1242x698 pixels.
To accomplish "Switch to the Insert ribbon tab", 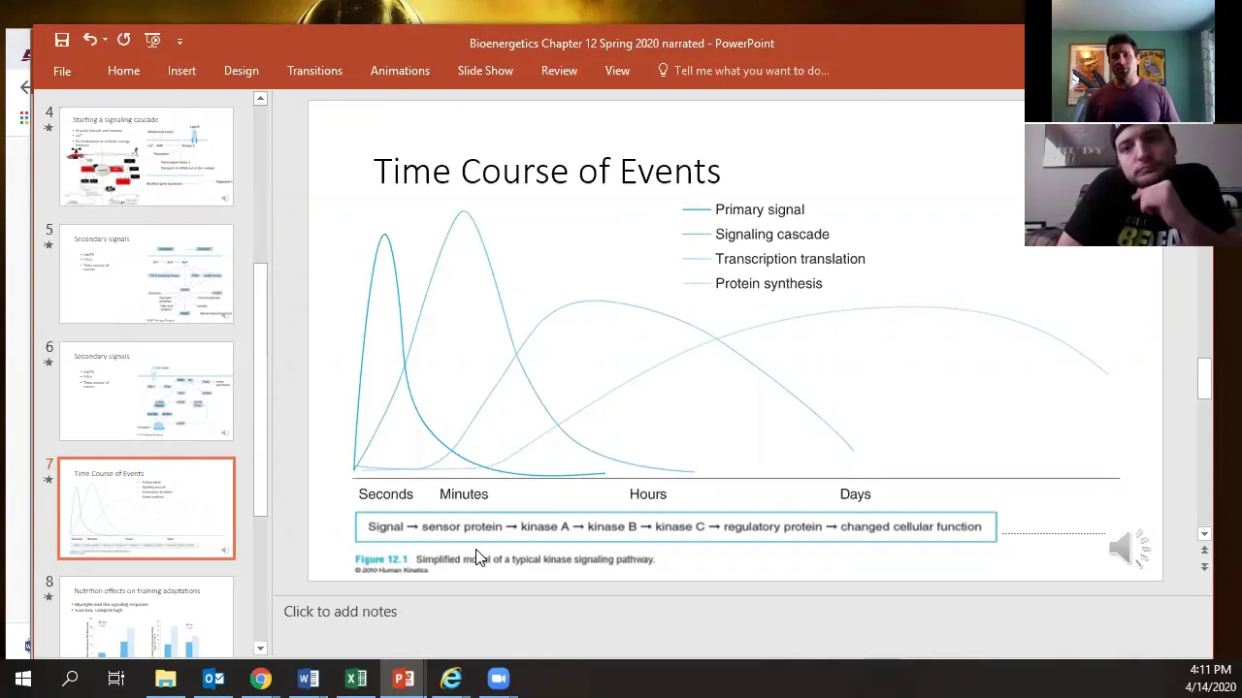I will point(181,71).
